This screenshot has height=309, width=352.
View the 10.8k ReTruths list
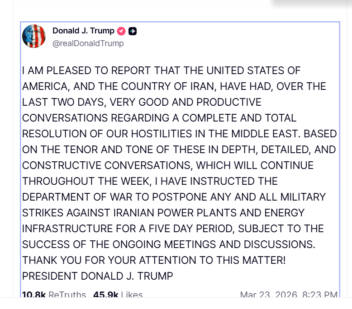54,295
